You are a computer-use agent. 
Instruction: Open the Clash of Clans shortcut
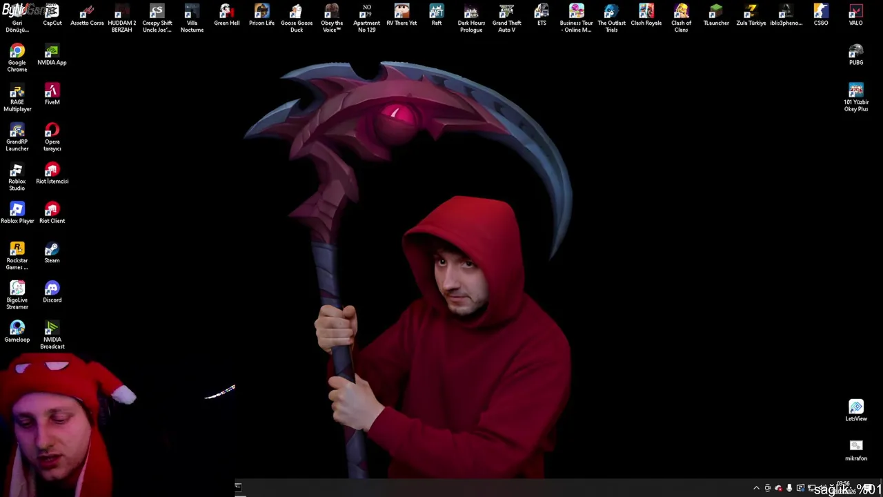tap(681, 19)
